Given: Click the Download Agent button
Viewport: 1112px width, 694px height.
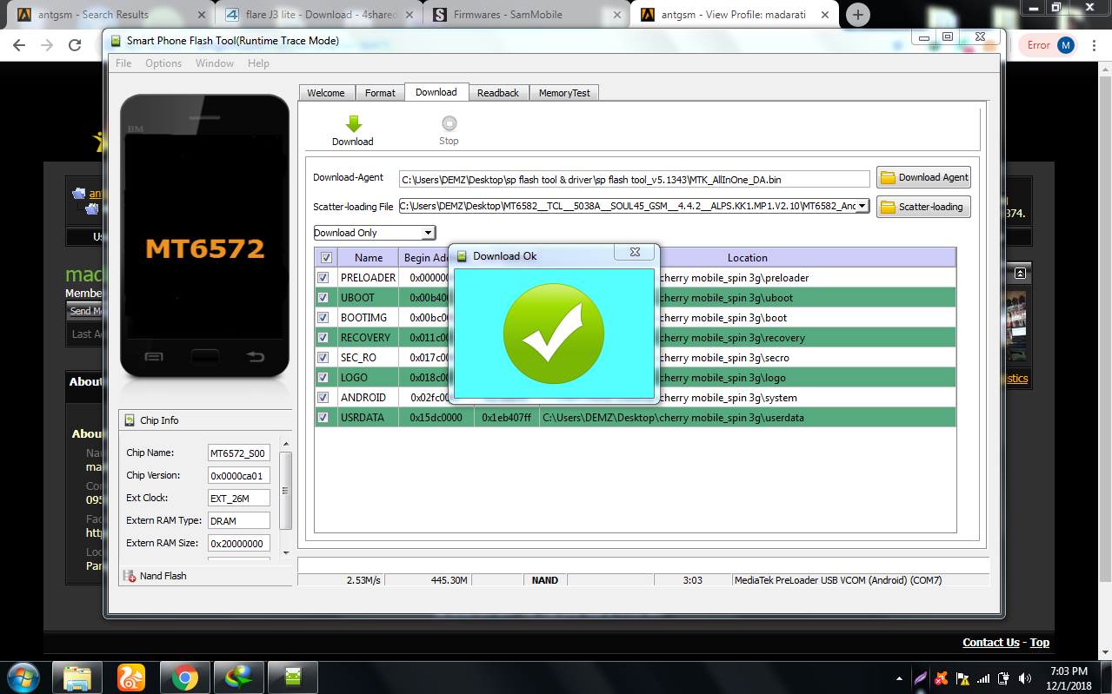Looking at the screenshot, I should tap(923, 177).
